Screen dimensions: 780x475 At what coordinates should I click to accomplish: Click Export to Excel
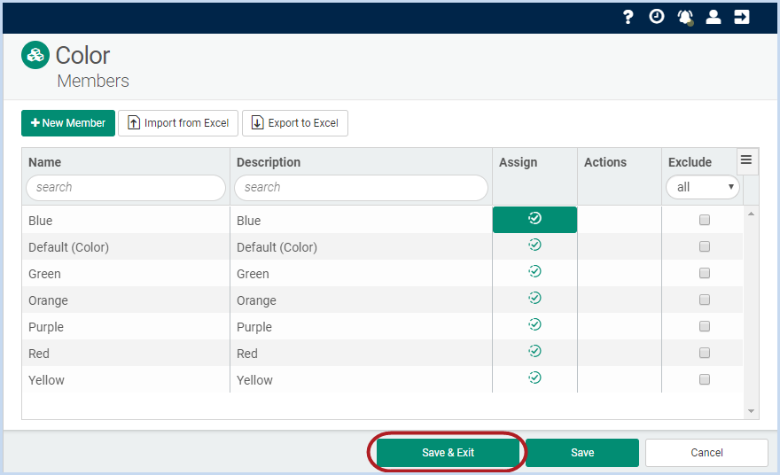(x=295, y=123)
